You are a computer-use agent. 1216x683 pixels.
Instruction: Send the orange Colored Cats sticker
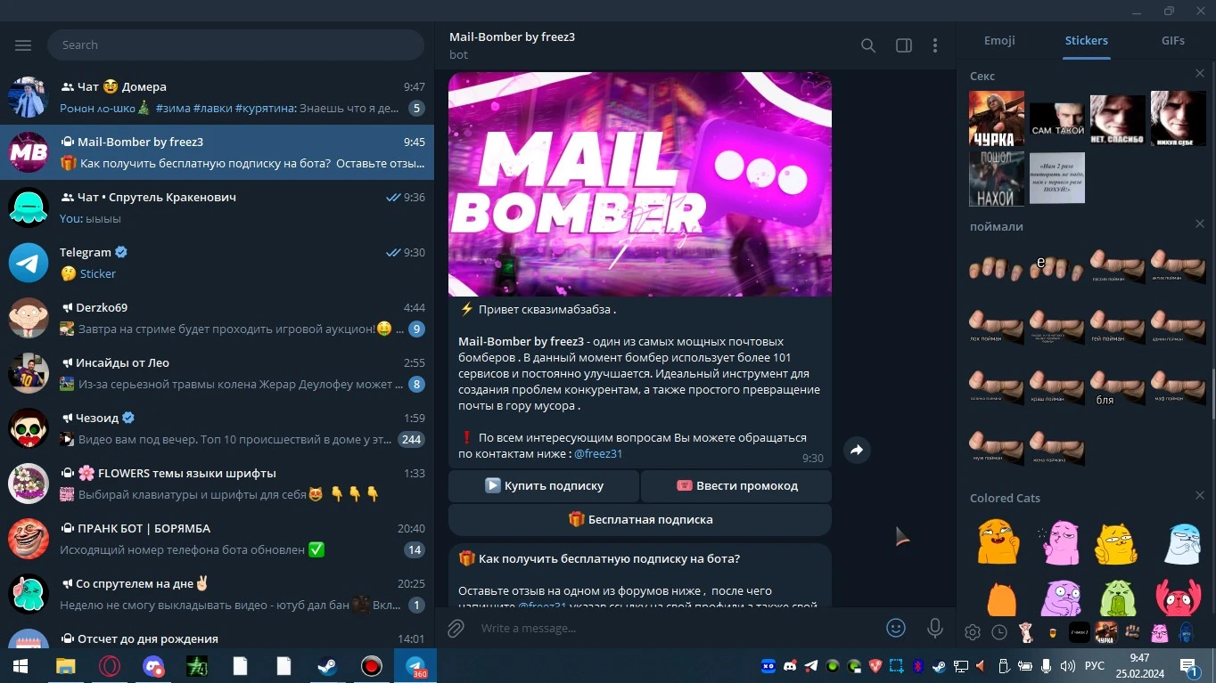997,541
